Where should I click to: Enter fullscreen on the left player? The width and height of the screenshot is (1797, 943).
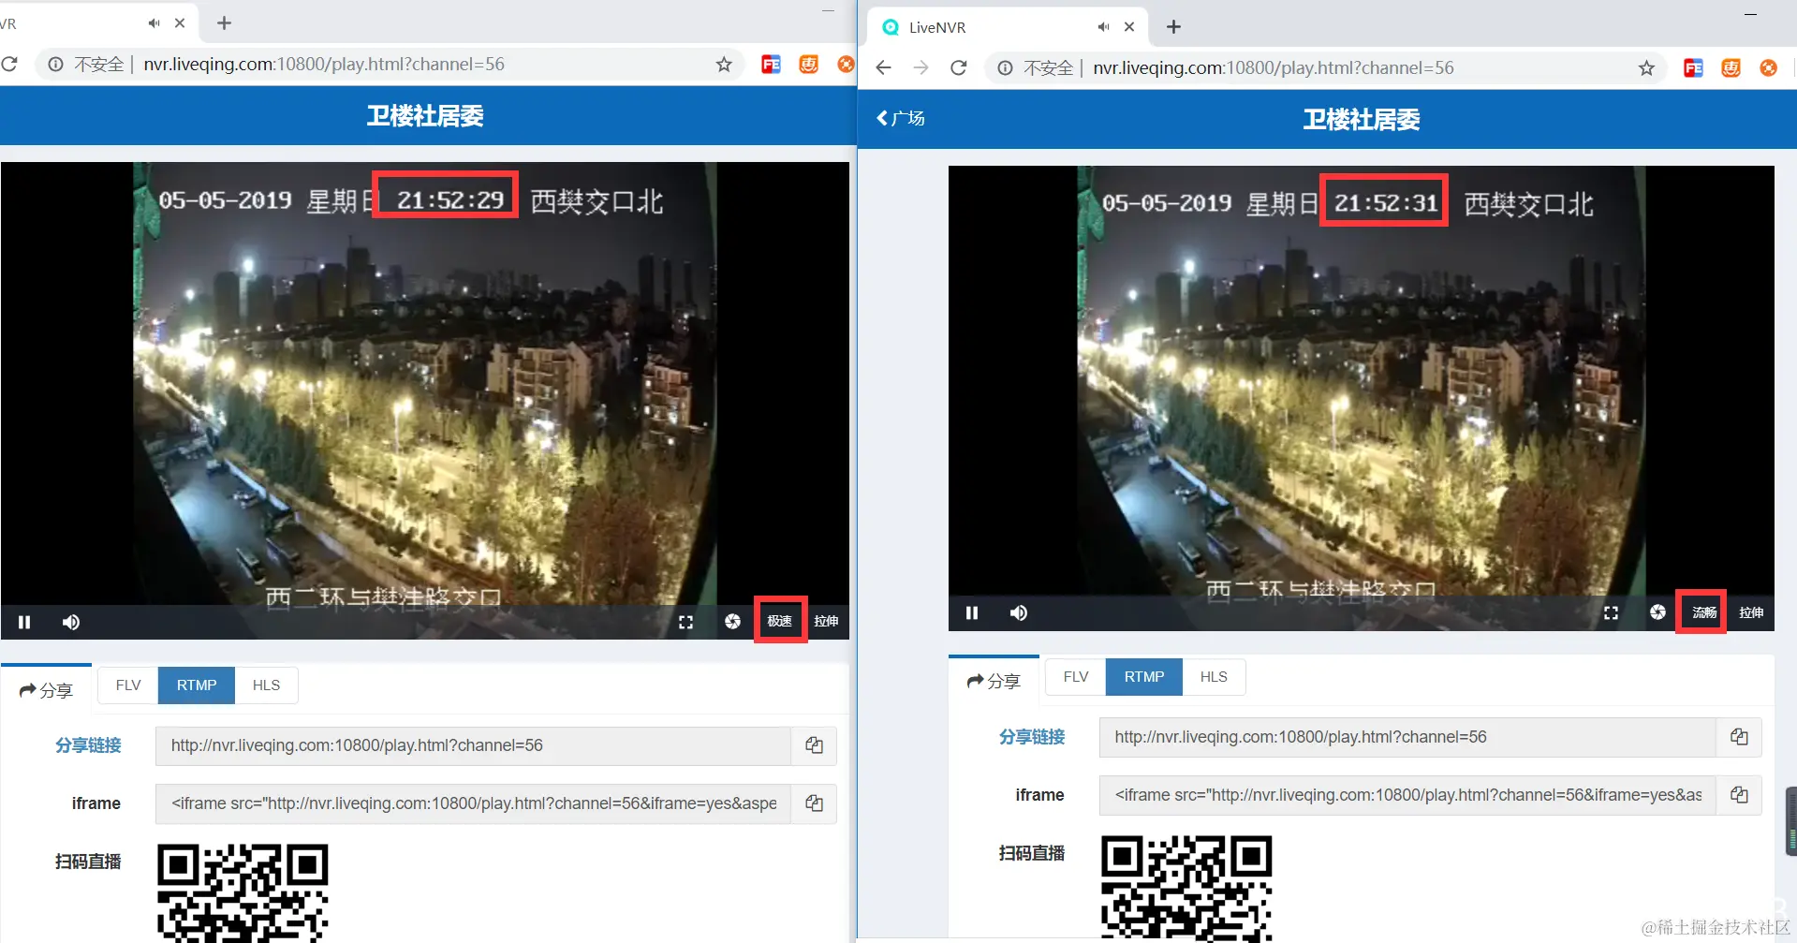pyautogui.click(x=685, y=621)
